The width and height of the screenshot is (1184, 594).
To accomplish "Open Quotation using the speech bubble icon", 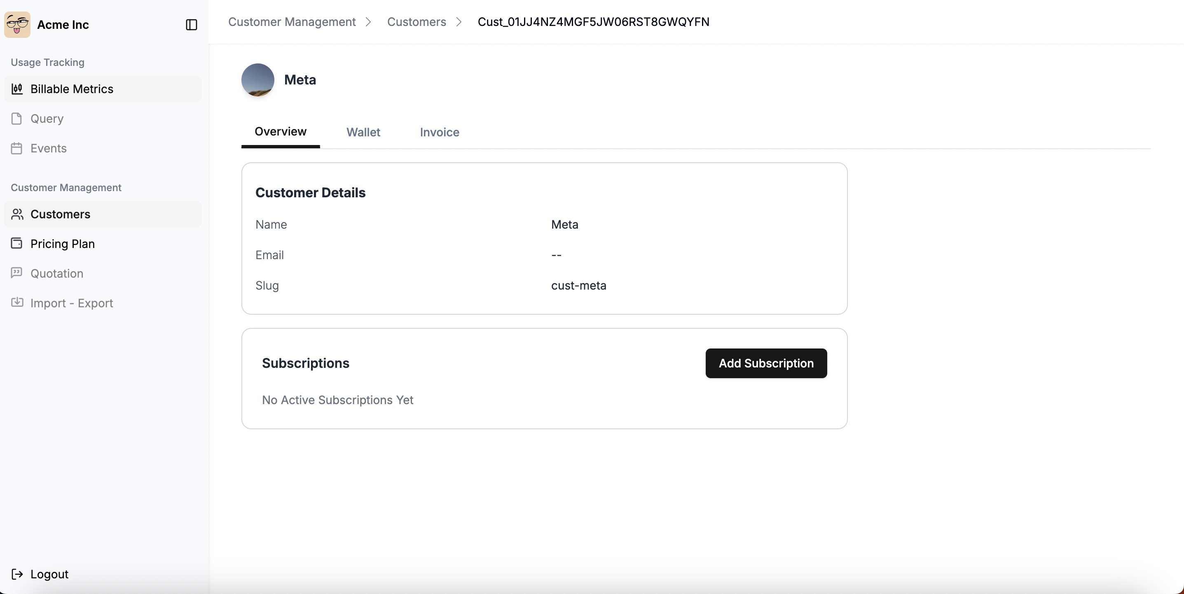I will [x=17, y=273].
